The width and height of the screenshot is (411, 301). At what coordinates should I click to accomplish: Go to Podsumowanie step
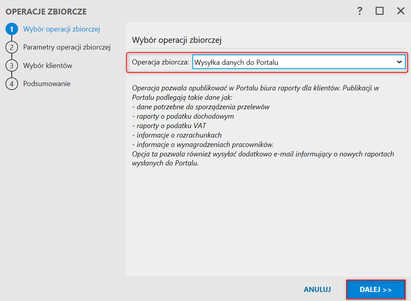point(47,84)
